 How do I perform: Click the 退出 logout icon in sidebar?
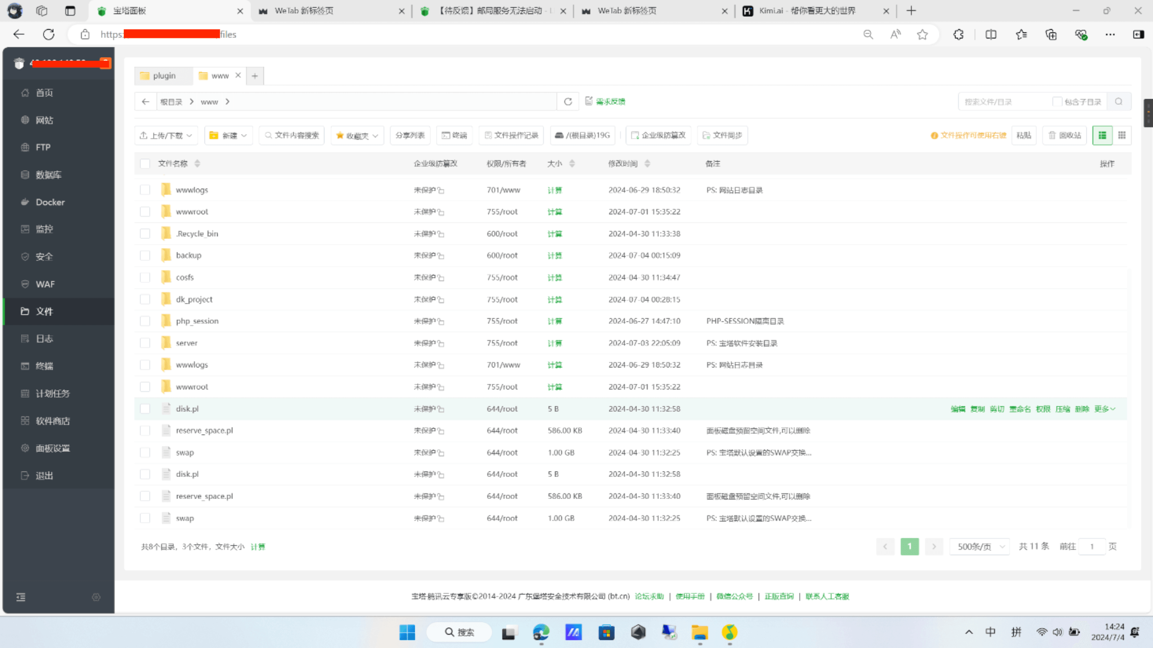pyautogui.click(x=25, y=476)
